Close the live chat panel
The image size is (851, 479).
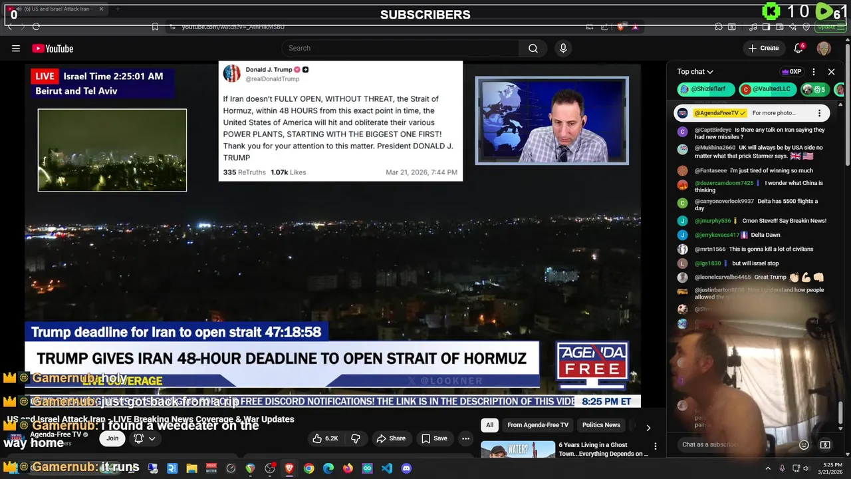pos(831,72)
